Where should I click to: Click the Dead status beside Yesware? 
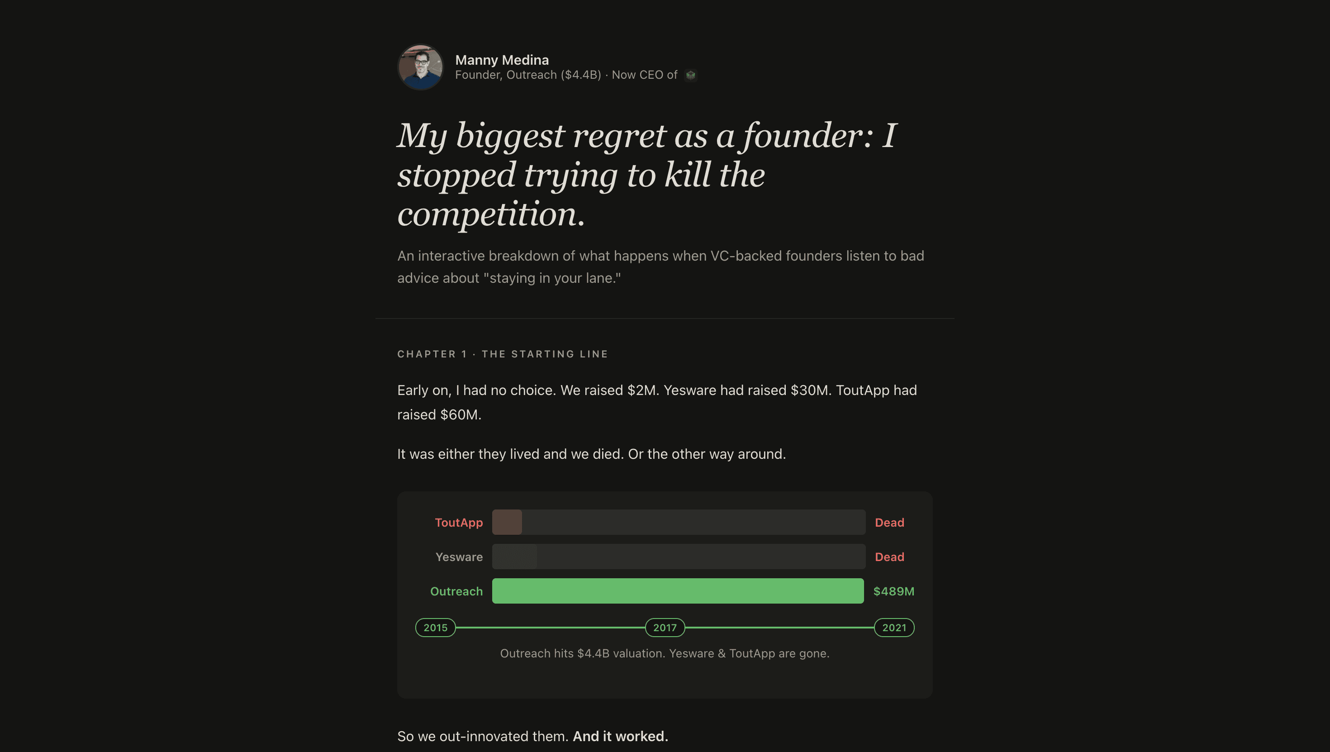pos(889,557)
